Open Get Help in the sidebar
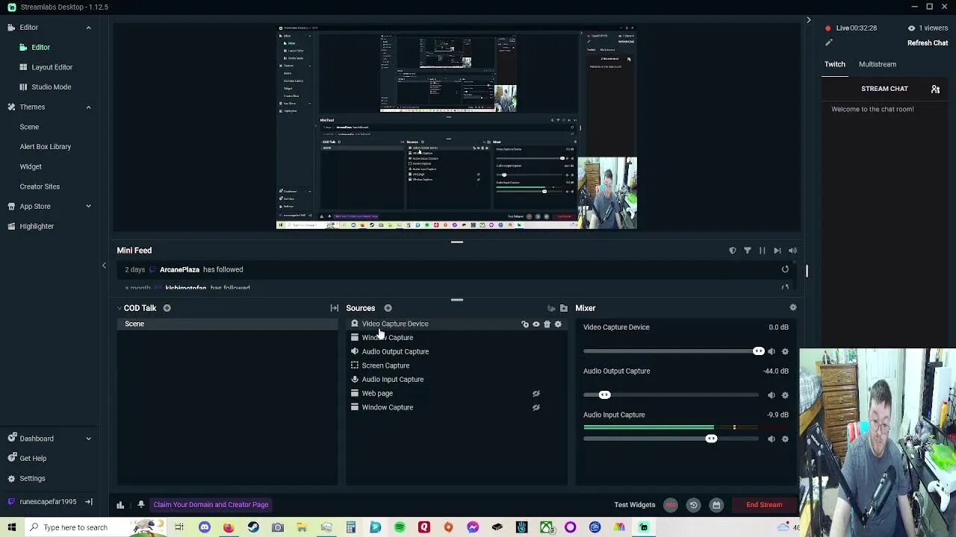Image resolution: width=956 pixels, height=537 pixels. coord(33,459)
